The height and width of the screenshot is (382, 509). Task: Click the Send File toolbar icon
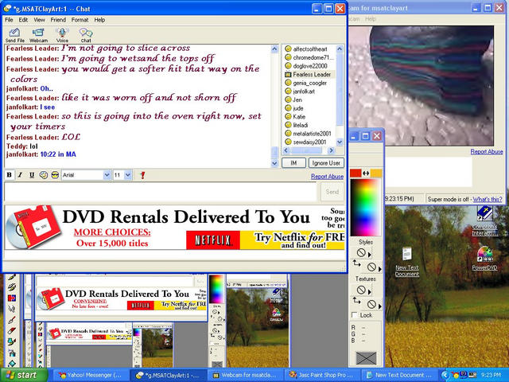[14, 35]
